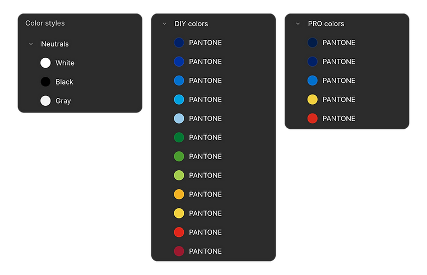
Task: Click PANTONE label beside PRO red swatch
Action: (x=339, y=118)
